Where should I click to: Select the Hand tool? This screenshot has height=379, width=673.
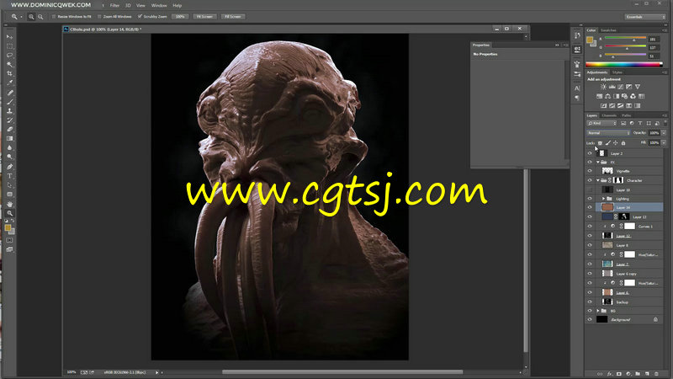click(x=9, y=204)
